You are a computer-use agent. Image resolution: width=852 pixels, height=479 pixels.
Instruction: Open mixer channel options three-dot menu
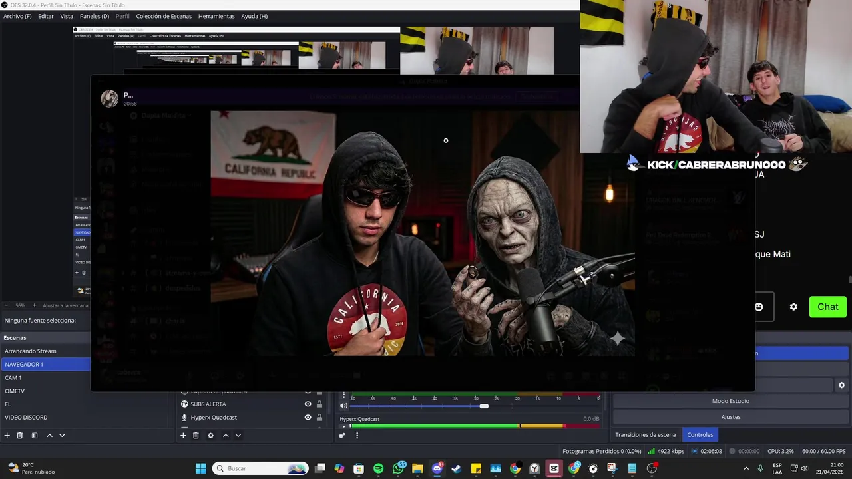point(343,395)
